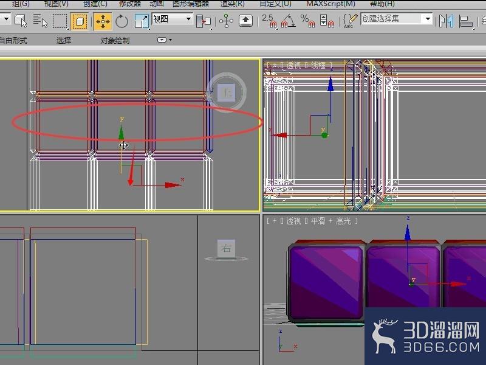
Task: Click the Mirror tool icon
Action: [x=447, y=21]
